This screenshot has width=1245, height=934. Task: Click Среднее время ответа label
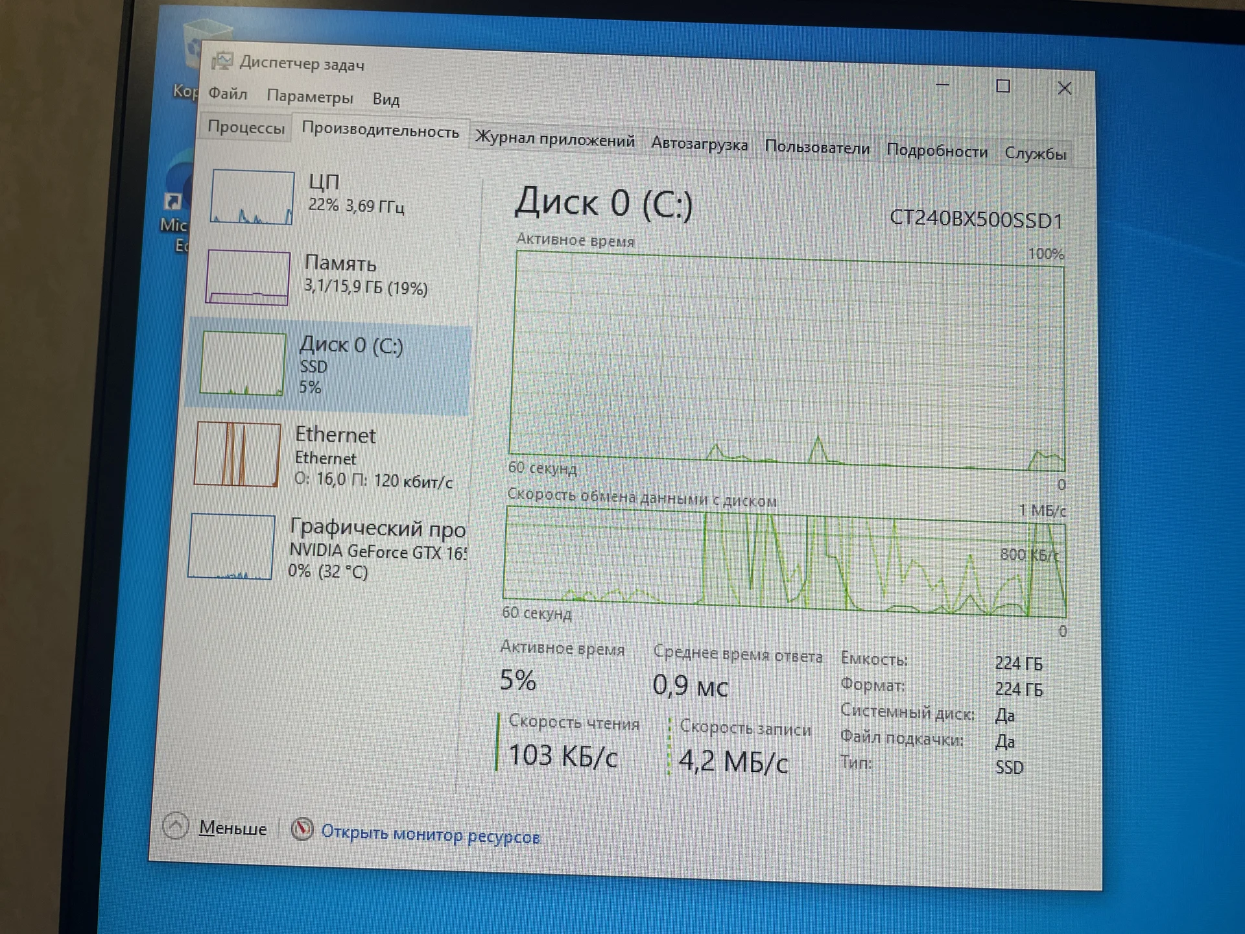738,654
